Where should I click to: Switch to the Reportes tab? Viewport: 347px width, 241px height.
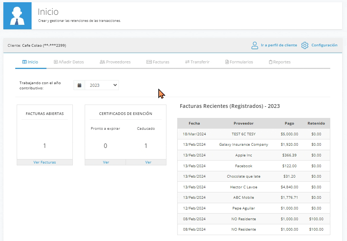280,62
